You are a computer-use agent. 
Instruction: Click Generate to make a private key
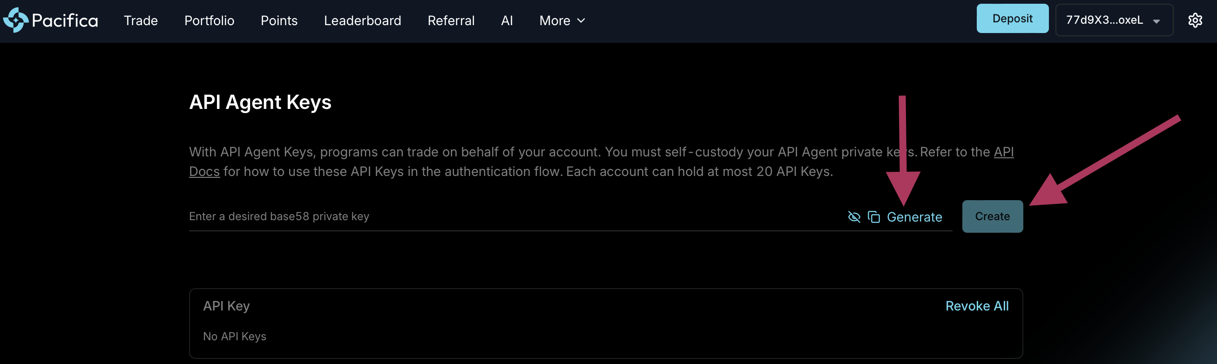(x=914, y=217)
